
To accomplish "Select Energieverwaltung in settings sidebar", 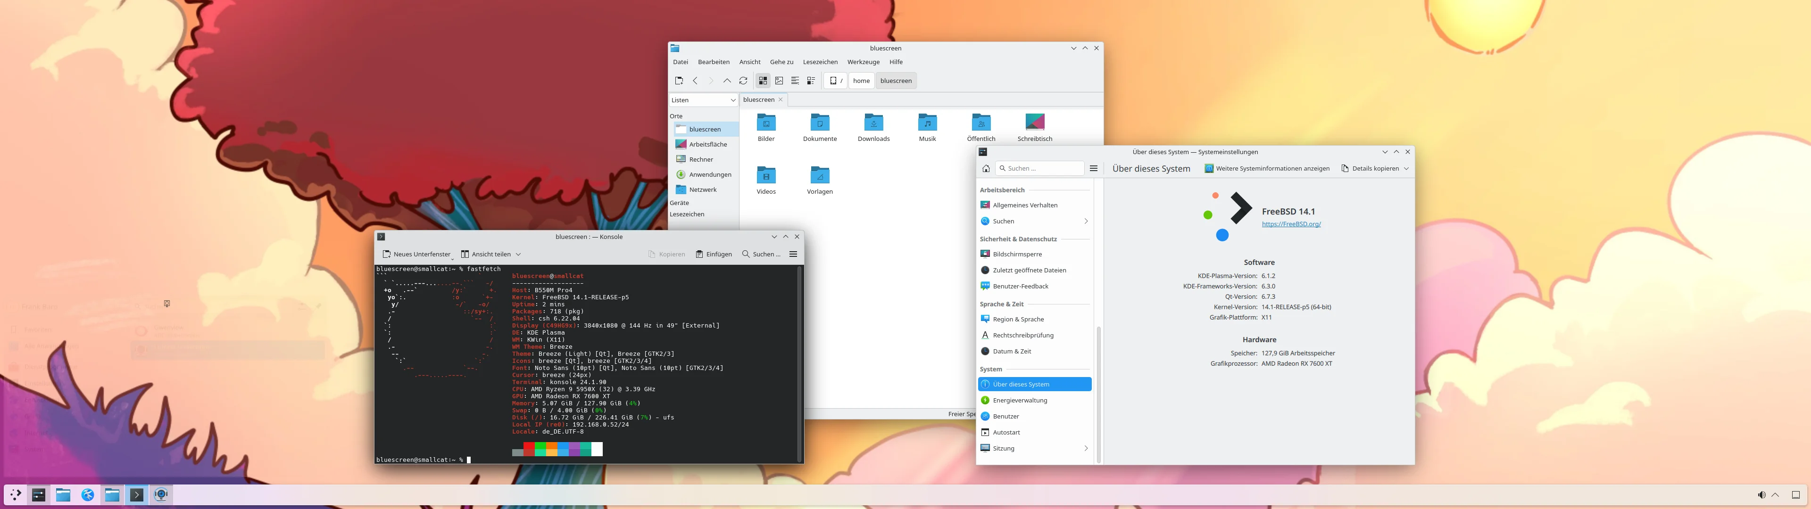I will 1034,401.
